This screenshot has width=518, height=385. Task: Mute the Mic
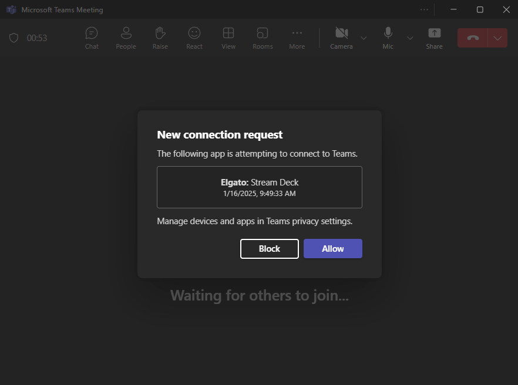(388, 38)
